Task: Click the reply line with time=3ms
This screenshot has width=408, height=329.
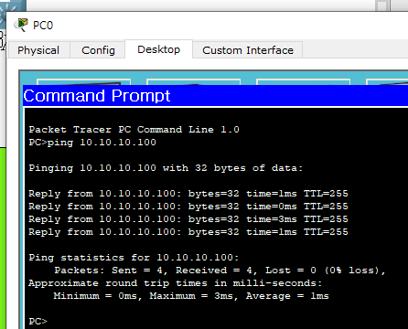Action: (188, 219)
